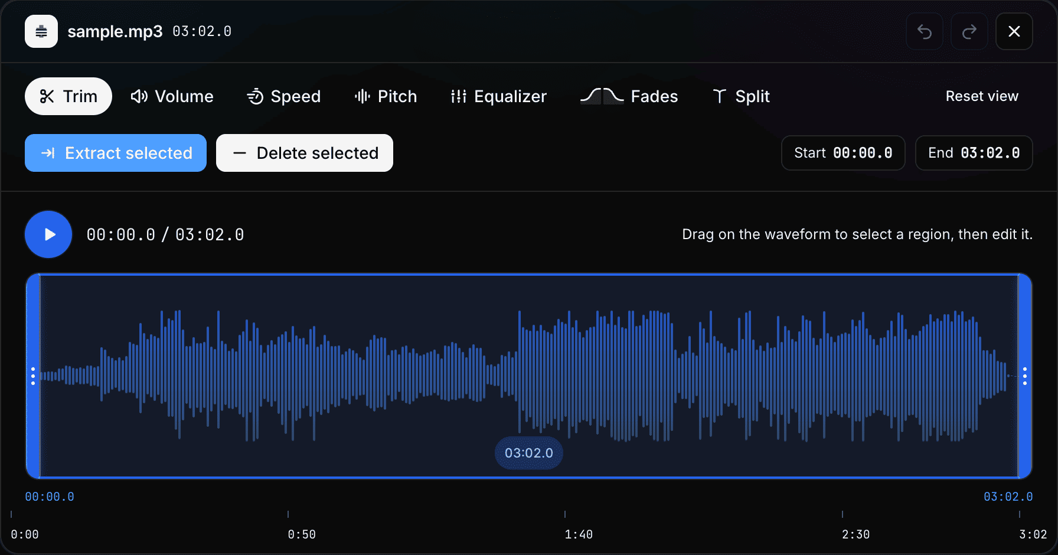Click the audio file icon beside sample.mp3
1058x555 pixels.
[x=41, y=31]
